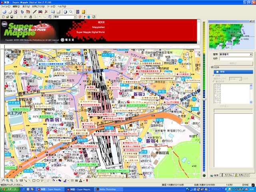Select the polyline zigzag drawing tool
The image size is (256, 192).
pyautogui.click(x=42, y=180)
